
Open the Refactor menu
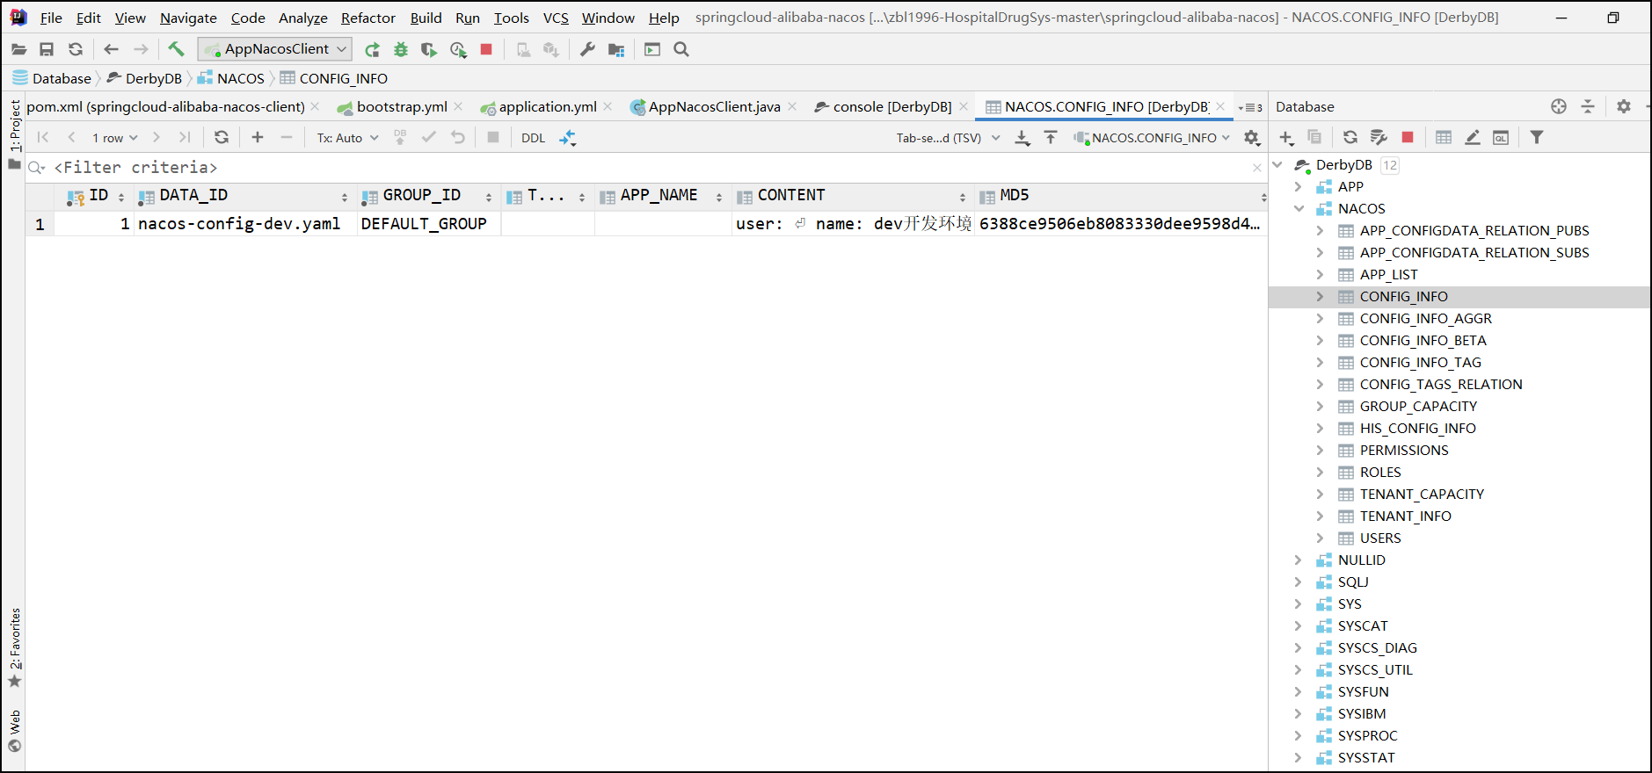click(368, 18)
